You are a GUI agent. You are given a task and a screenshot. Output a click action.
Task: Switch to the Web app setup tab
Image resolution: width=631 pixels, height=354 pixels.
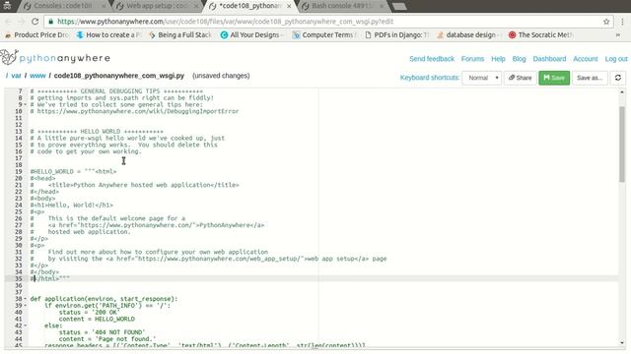[157, 6]
